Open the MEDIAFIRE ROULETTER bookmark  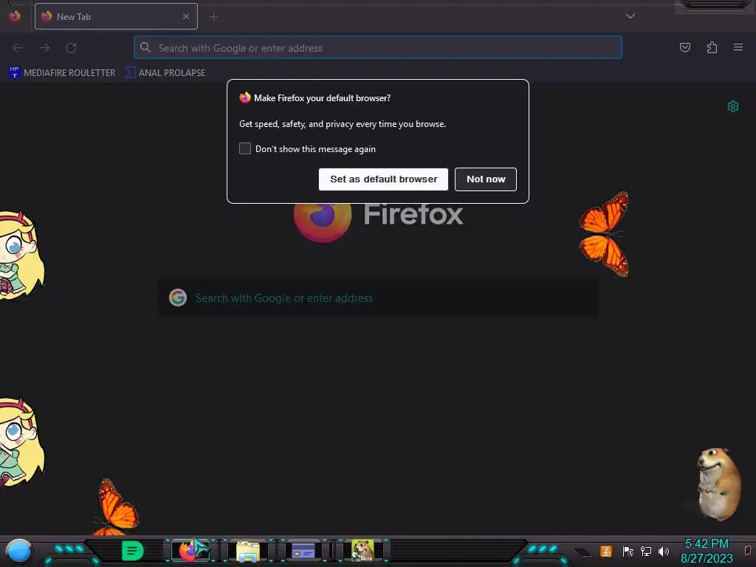click(62, 73)
